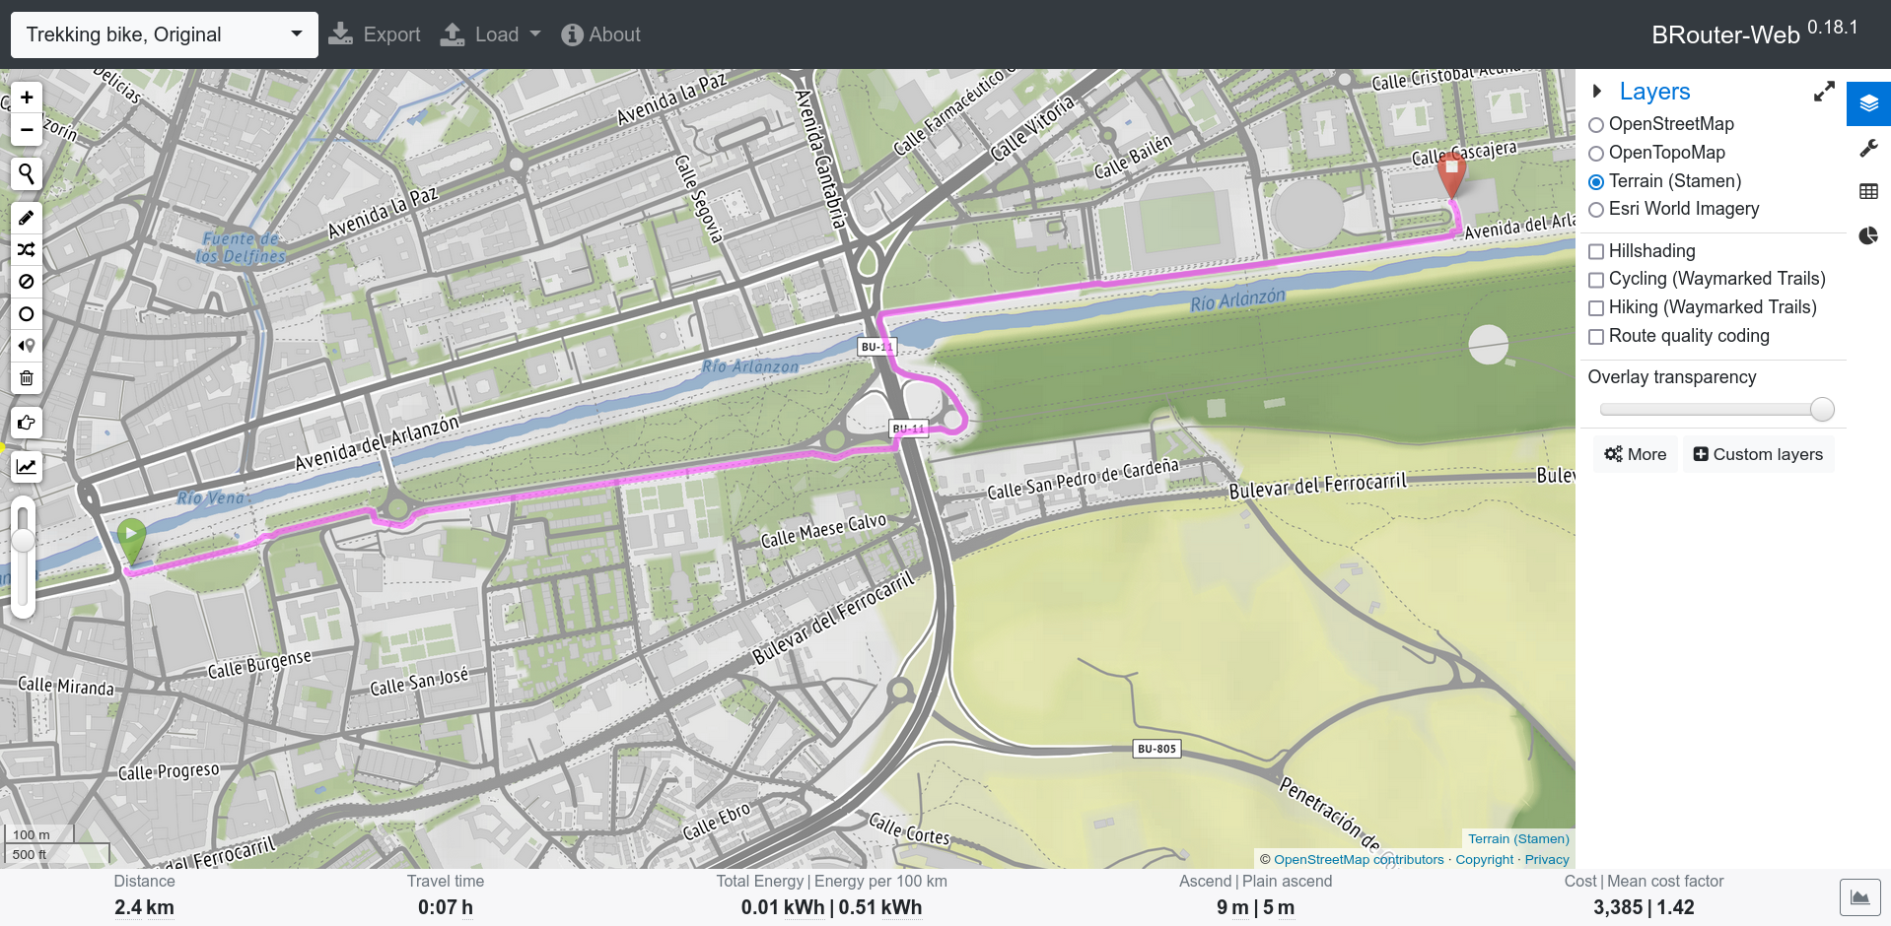Enable Route quality coding overlay
Screen dimensions: 1891x926
(1595, 337)
